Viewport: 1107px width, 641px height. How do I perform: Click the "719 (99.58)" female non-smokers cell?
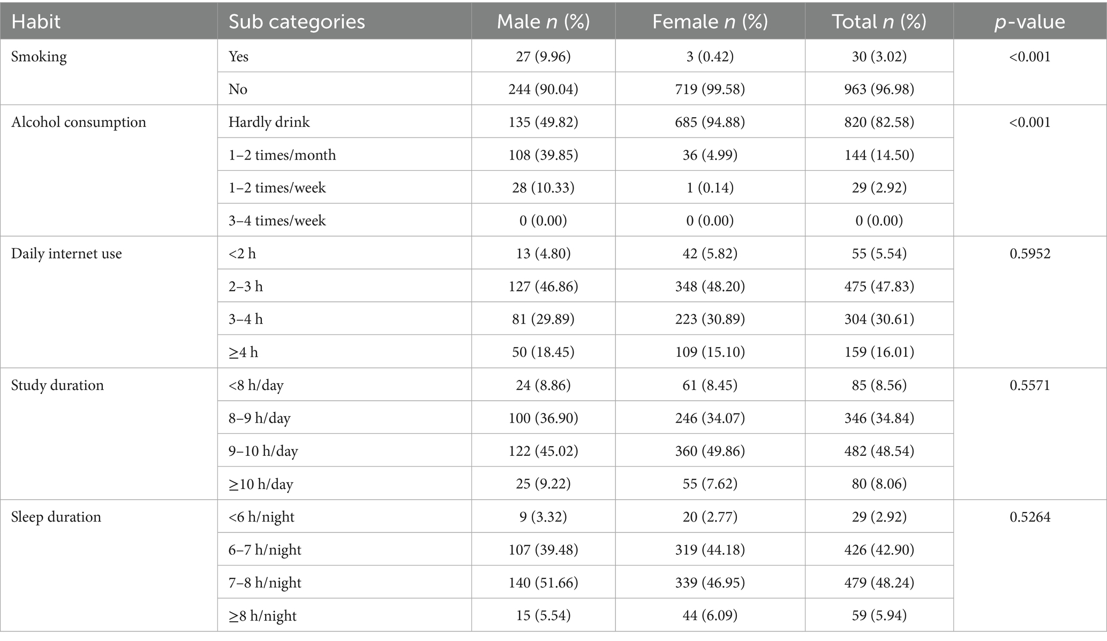710,89
